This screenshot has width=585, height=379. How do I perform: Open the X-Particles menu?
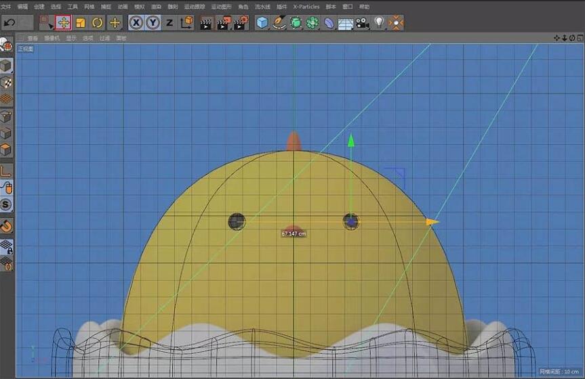coord(306,7)
